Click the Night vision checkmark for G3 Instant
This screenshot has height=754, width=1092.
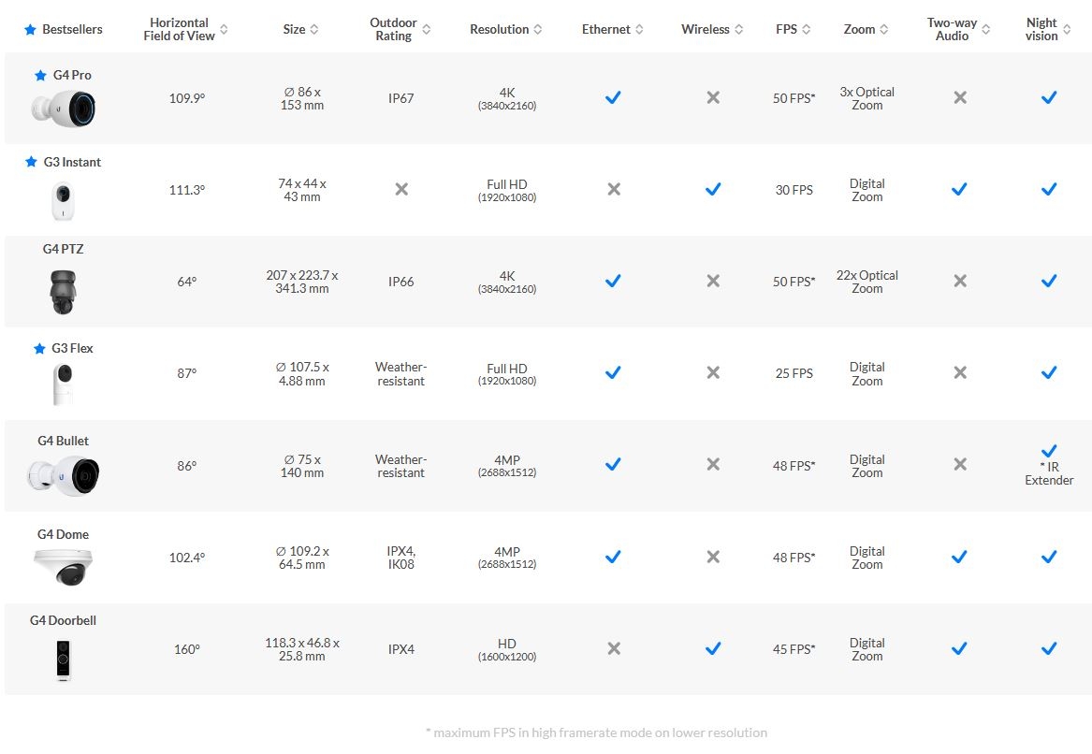1049,189
